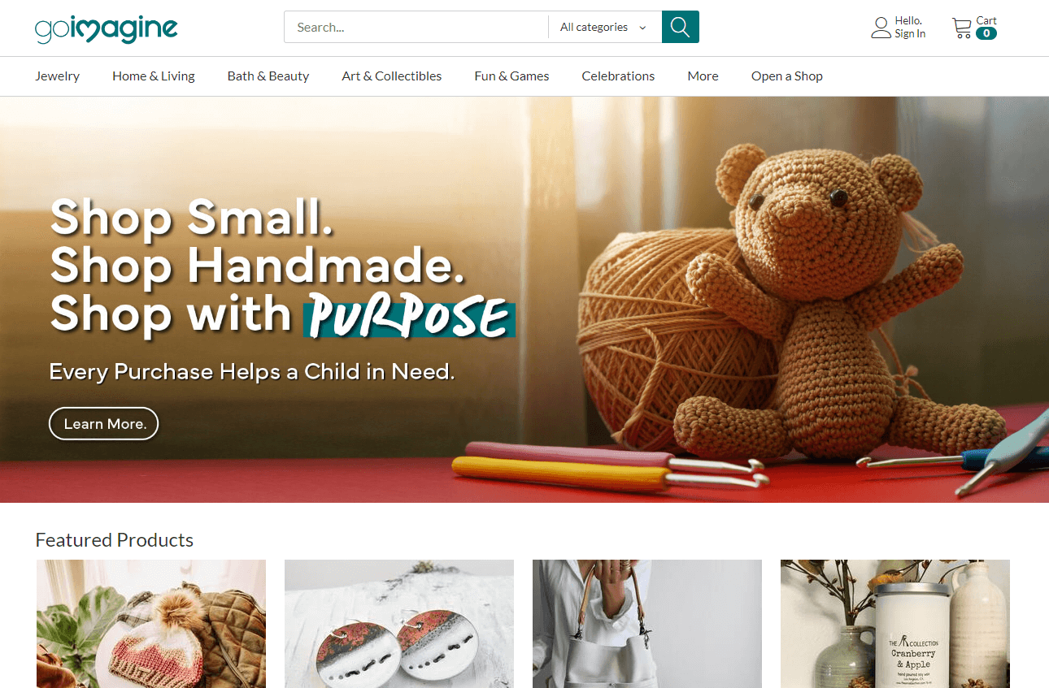Open the Jewelry category
This screenshot has height=688, width=1049.
pyautogui.click(x=57, y=76)
